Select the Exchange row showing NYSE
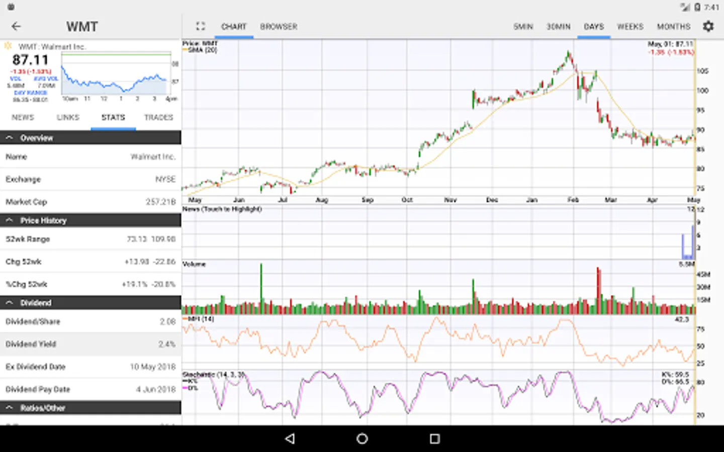The width and height of the screenshot is (724, 452). click(x=90, y=179)
